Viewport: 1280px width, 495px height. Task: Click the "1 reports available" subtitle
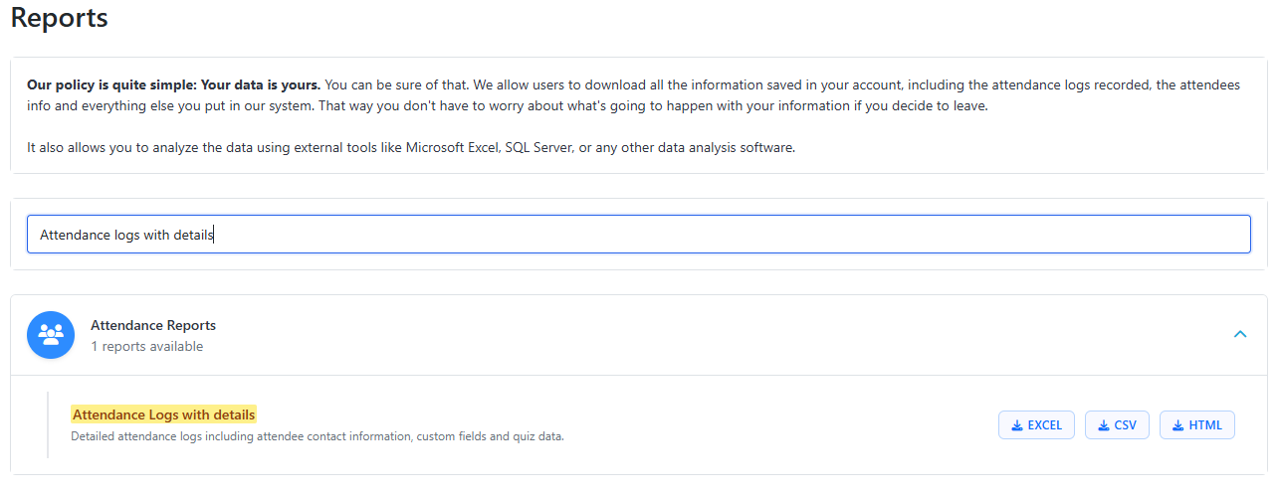click(146, 347)
